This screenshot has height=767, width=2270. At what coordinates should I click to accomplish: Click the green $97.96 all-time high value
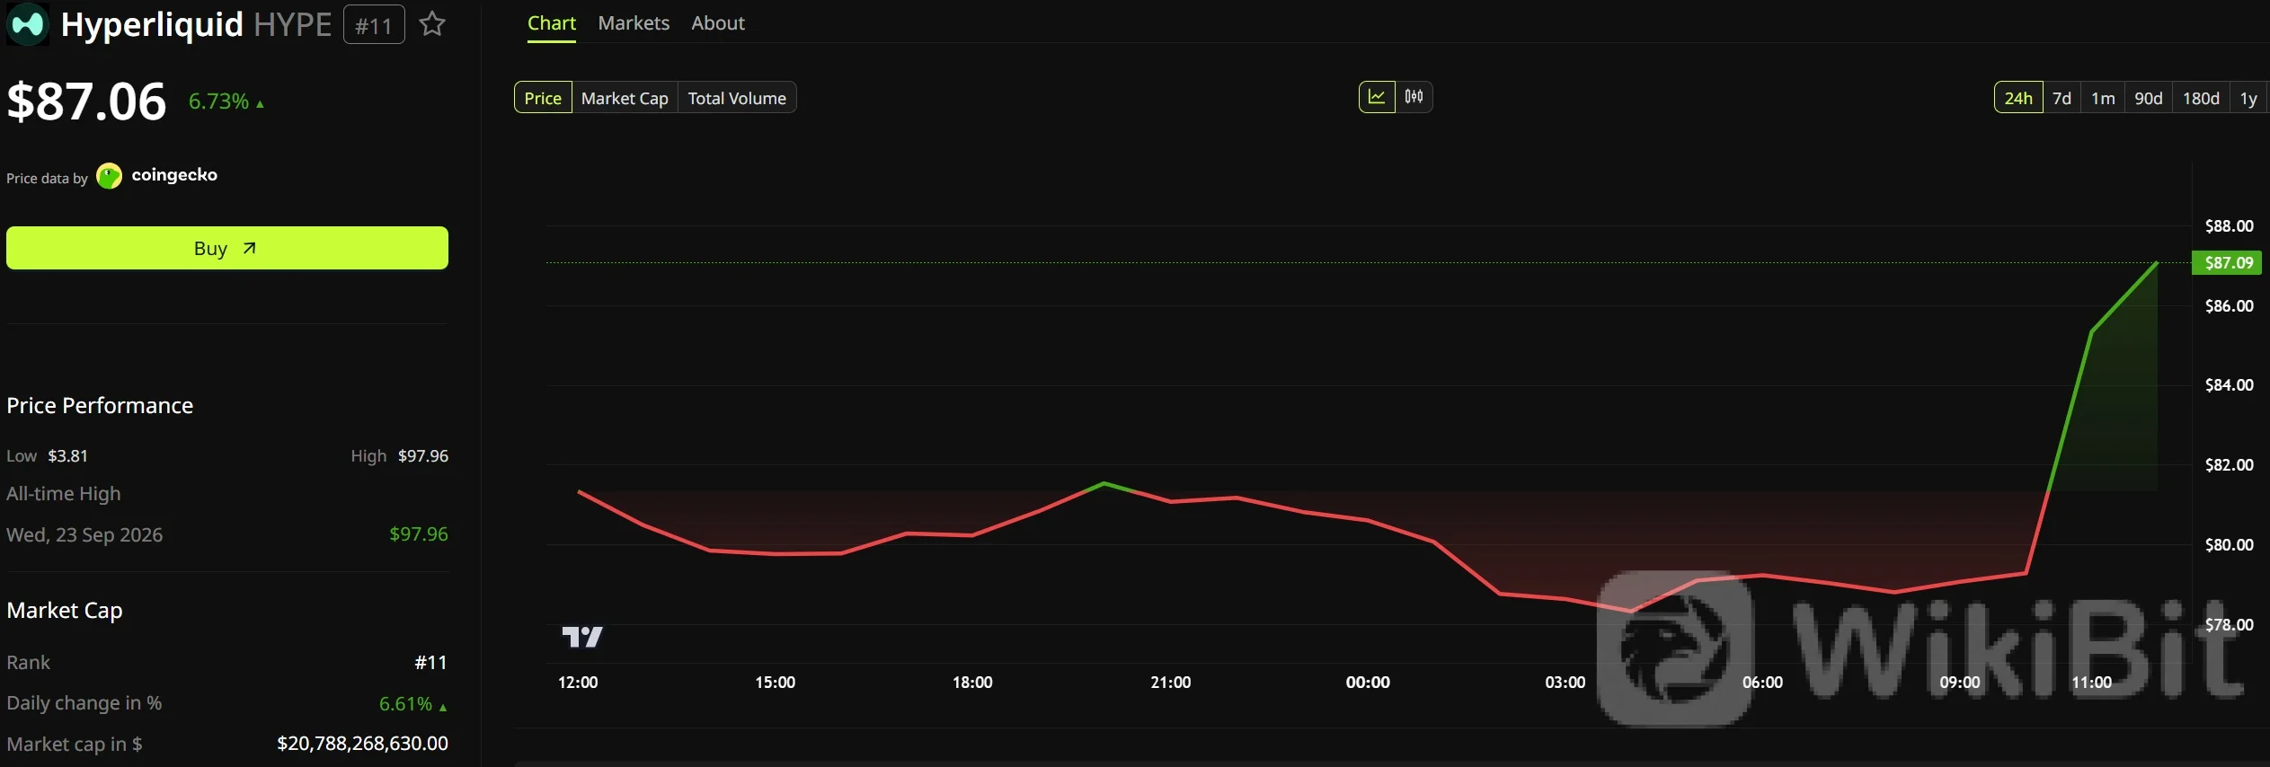point(419,534)
